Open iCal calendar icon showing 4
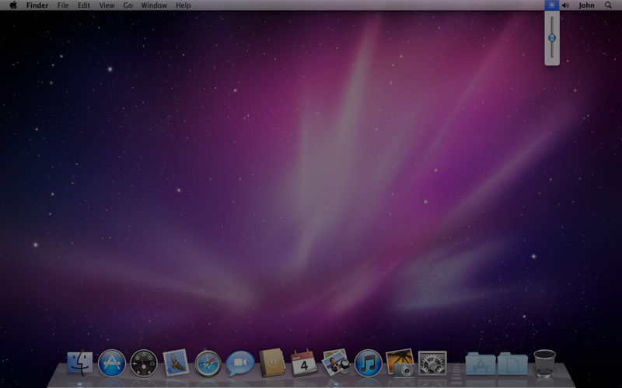Viewport: 622px width, 388px height. tap(304, 362)
